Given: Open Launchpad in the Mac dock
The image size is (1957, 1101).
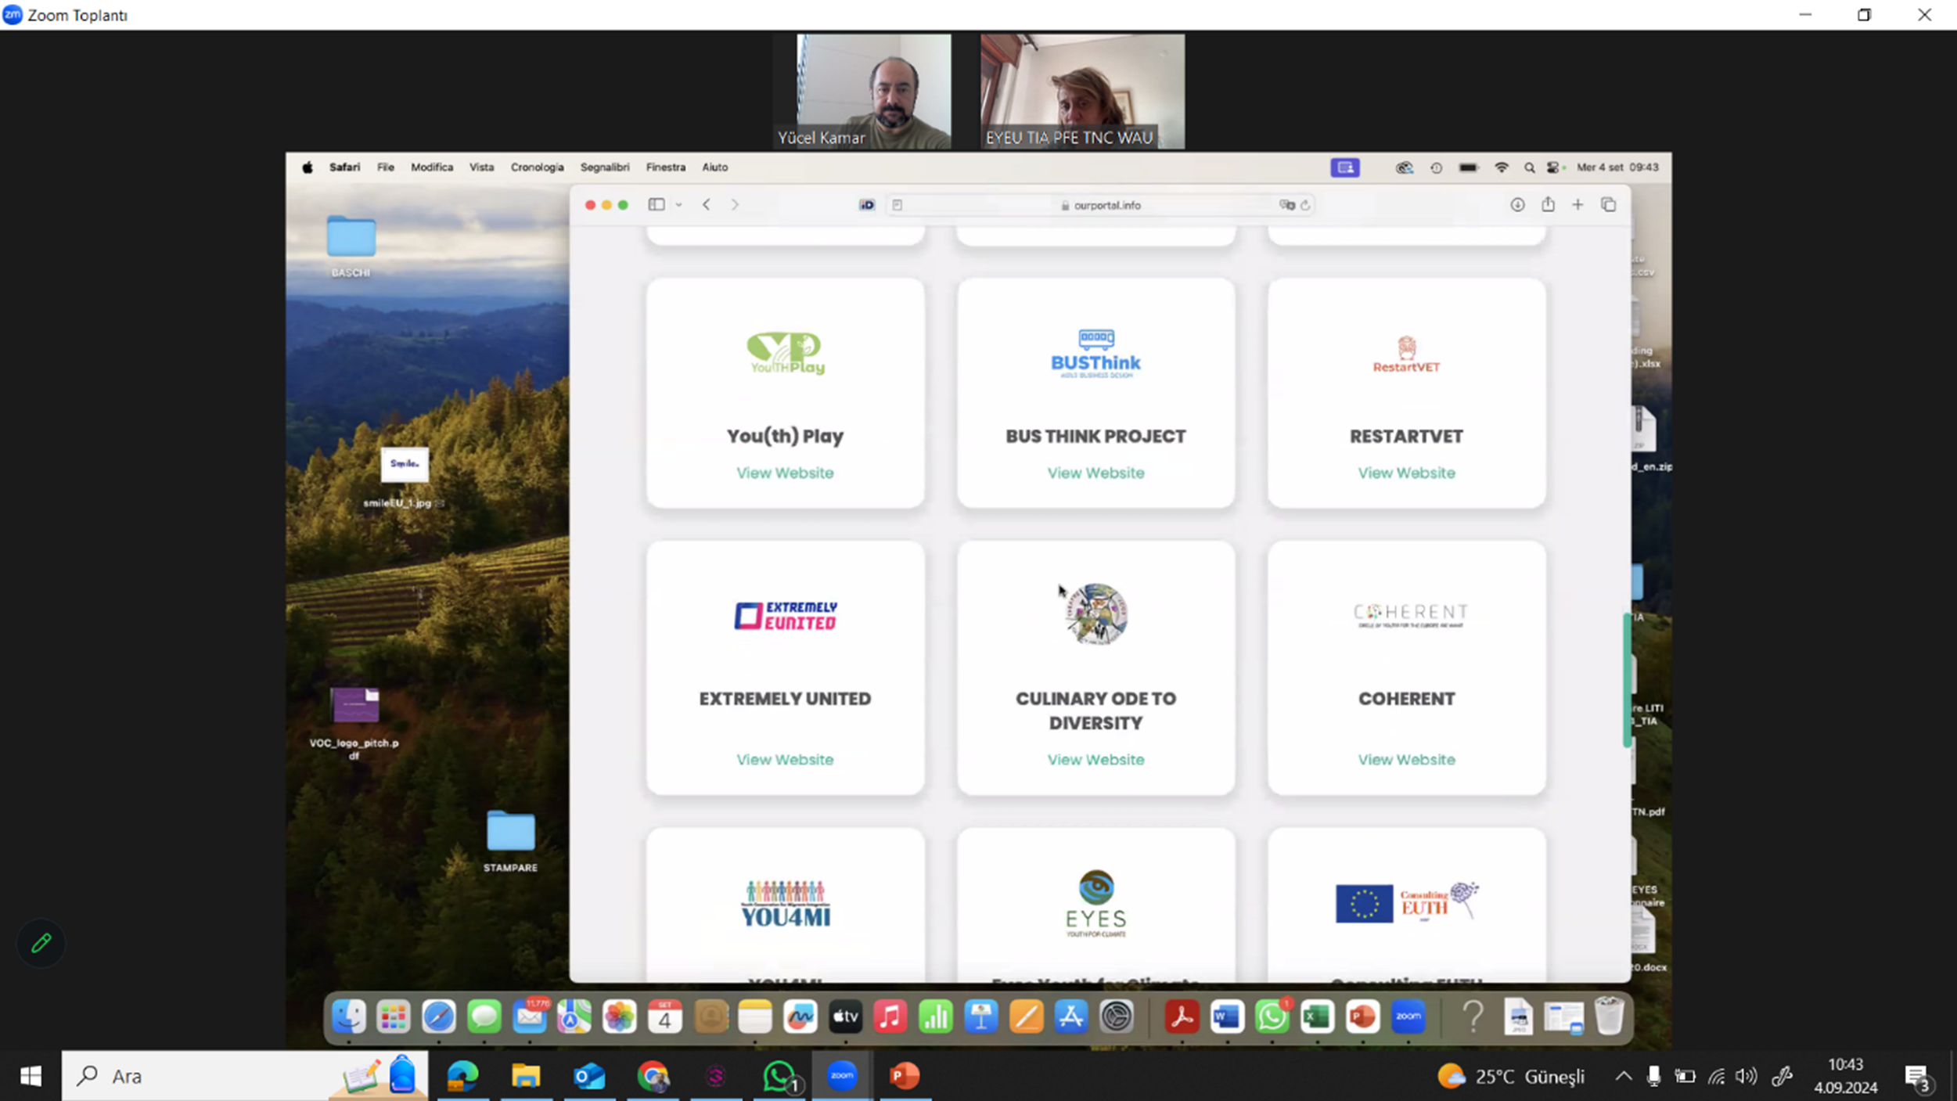Looking at the screenshot, I should (x=393, y=1016).
